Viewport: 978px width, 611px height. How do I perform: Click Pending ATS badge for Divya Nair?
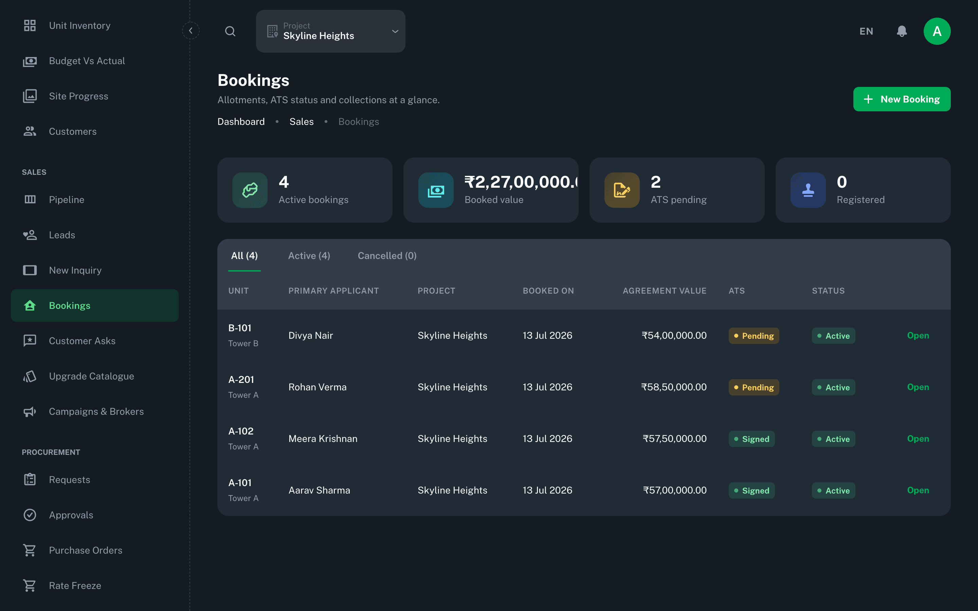coord(754,336)
